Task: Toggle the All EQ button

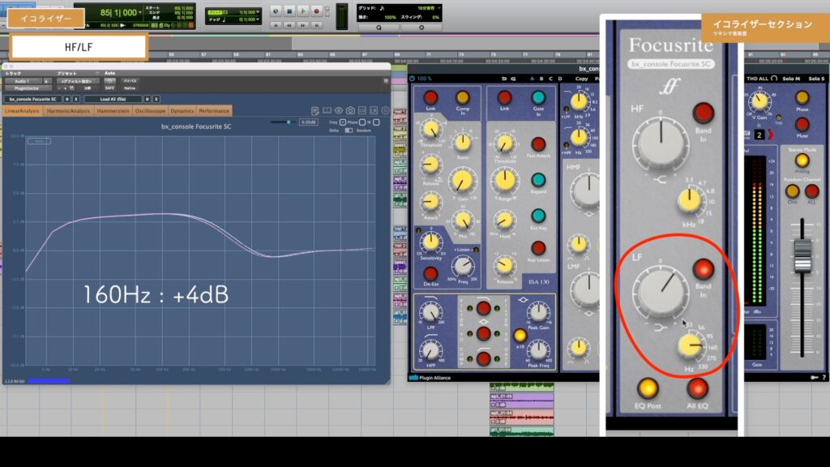Action: (x=697, y=388)
